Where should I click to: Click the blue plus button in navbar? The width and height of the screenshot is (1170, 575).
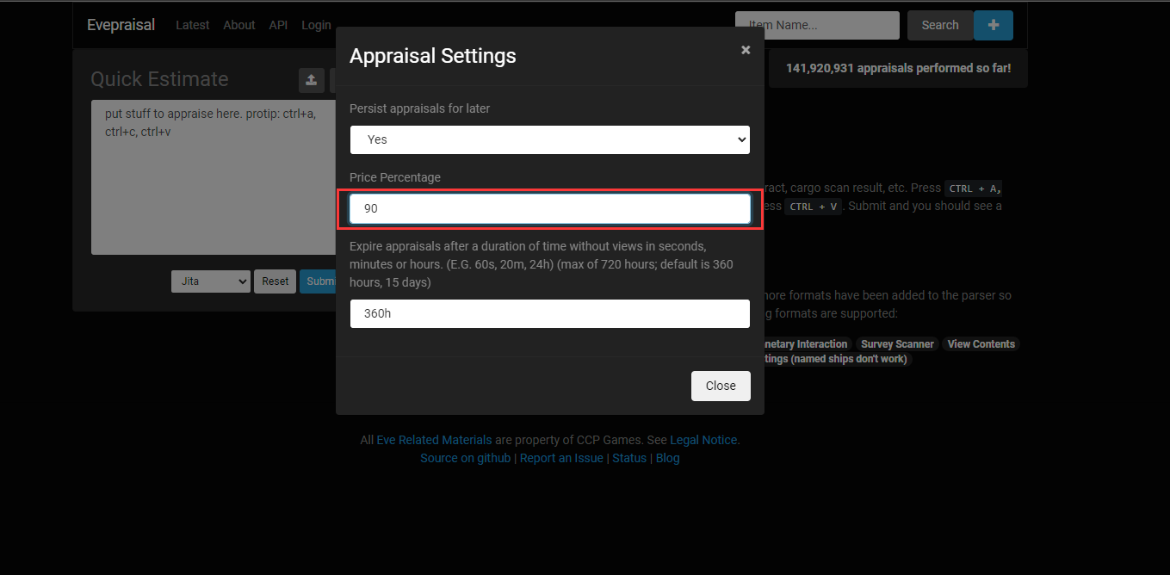pyautogui.click(x=993, y=25)
